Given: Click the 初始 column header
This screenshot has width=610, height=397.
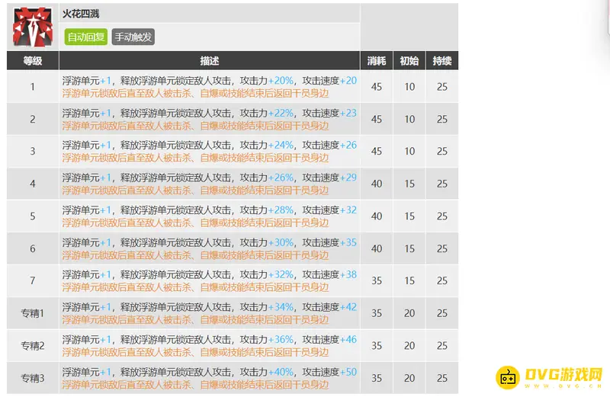Looking at the screenshot, I should 409,61.
